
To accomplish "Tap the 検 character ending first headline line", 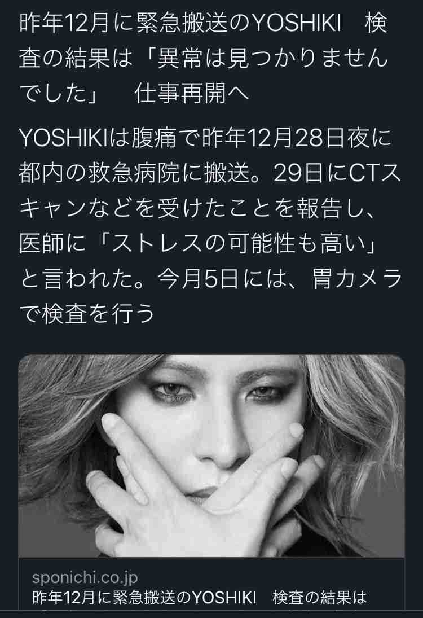I will (376, 24).
